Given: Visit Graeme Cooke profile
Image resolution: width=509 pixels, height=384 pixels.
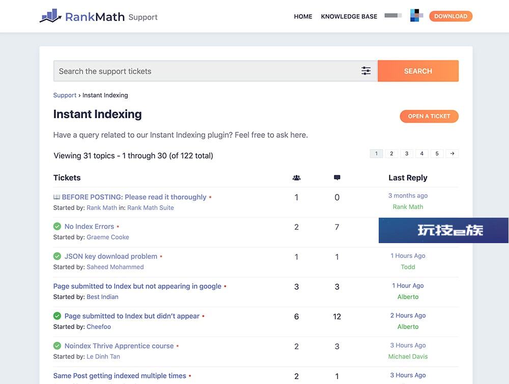Looking at the screenshot, I should pyautogui.click(x=108, y=237).
